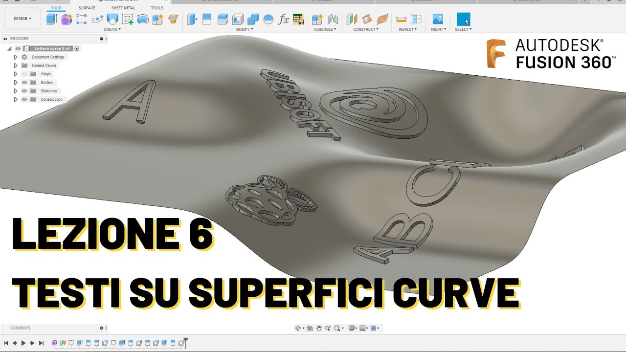Select the Measure ruler tool

click(402, 19)
